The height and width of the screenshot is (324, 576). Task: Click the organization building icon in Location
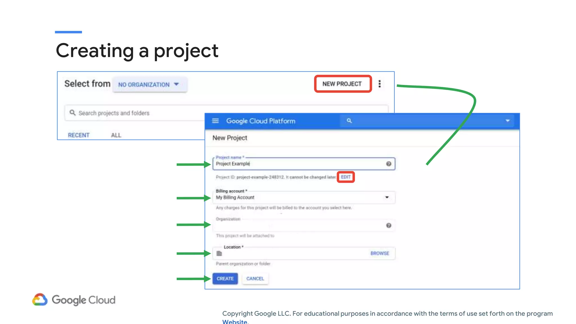(219, 253)
